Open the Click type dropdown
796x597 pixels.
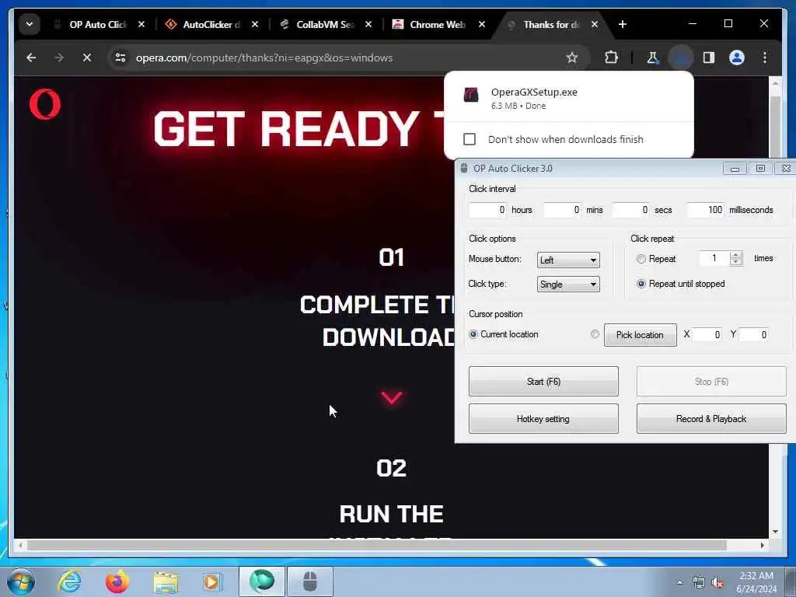coord(568,285)
